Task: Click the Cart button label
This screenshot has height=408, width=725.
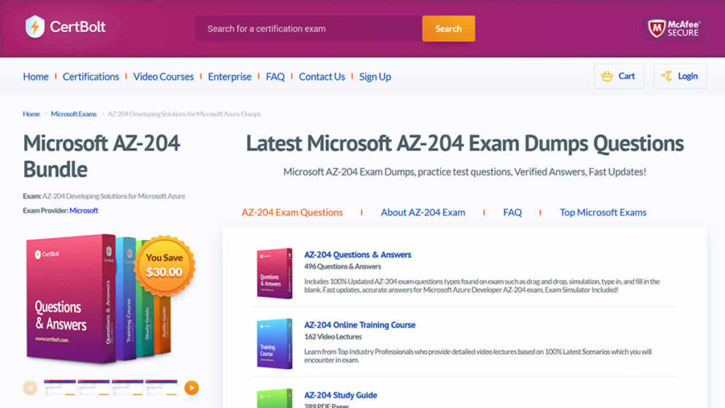Action: tap(627, 76)
